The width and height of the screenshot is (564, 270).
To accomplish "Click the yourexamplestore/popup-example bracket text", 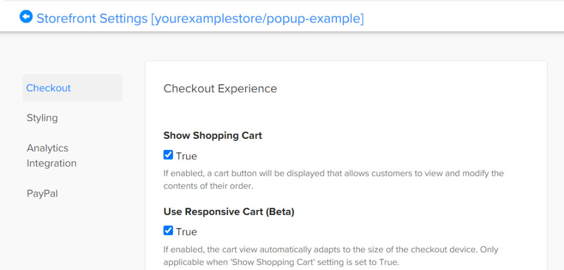I will pyautogui.click(x=257, y=18).
